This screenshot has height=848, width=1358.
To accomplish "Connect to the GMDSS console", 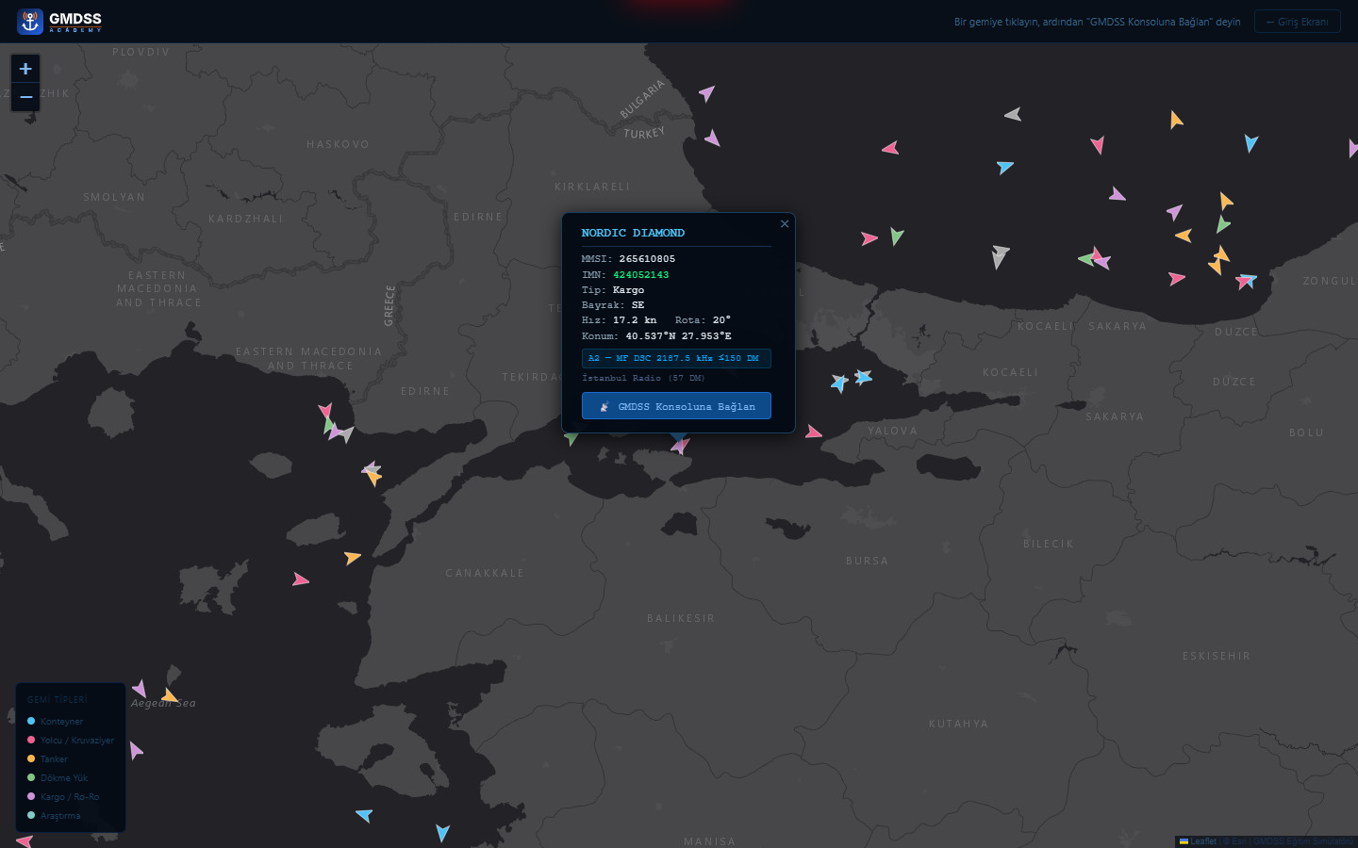I will [x=676, y=406].
